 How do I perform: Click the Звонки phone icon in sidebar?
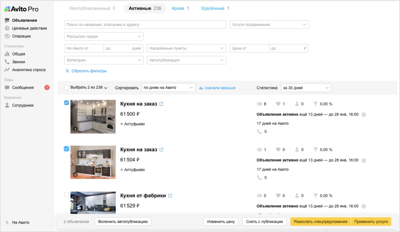pos(7,62)
